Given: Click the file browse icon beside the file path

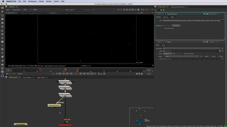Looking at the screenshot, I should pos(222,20).
